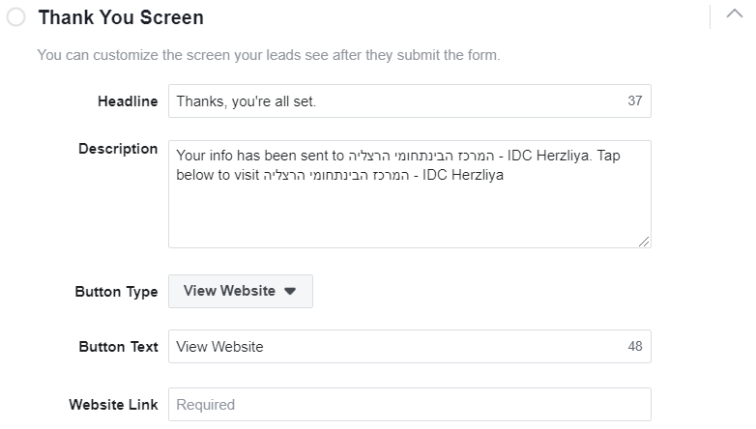
Task: Collapse the Thank You Screen section chevron
Action: click(x=736, y=15)
